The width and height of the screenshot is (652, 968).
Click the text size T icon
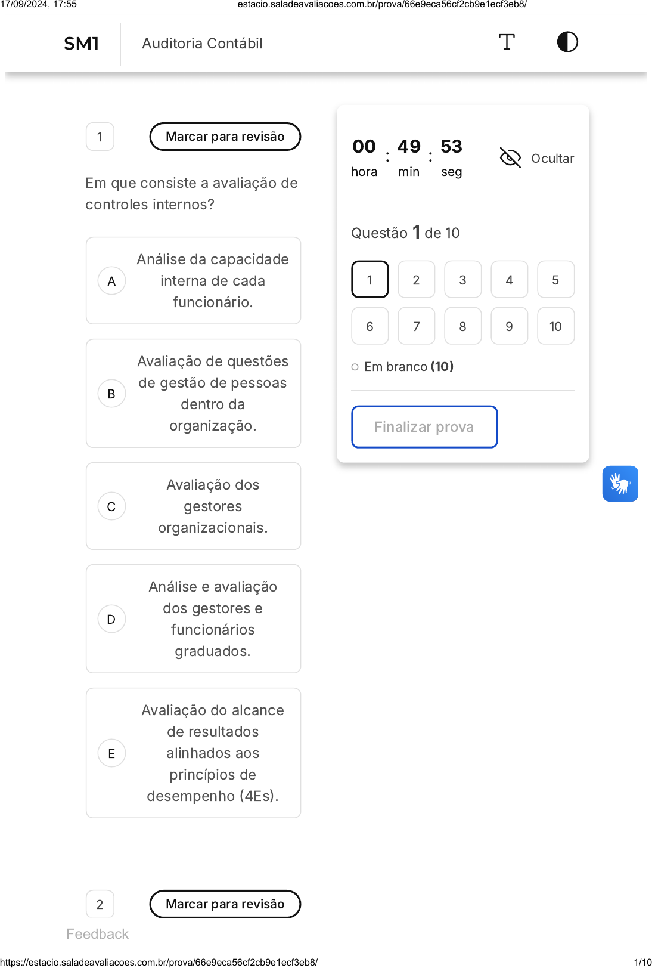coord(507,42)
